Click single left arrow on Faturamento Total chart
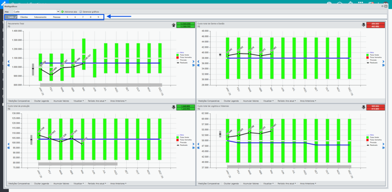The height and width of the screenshot is (192, 392). click(8, 61)
